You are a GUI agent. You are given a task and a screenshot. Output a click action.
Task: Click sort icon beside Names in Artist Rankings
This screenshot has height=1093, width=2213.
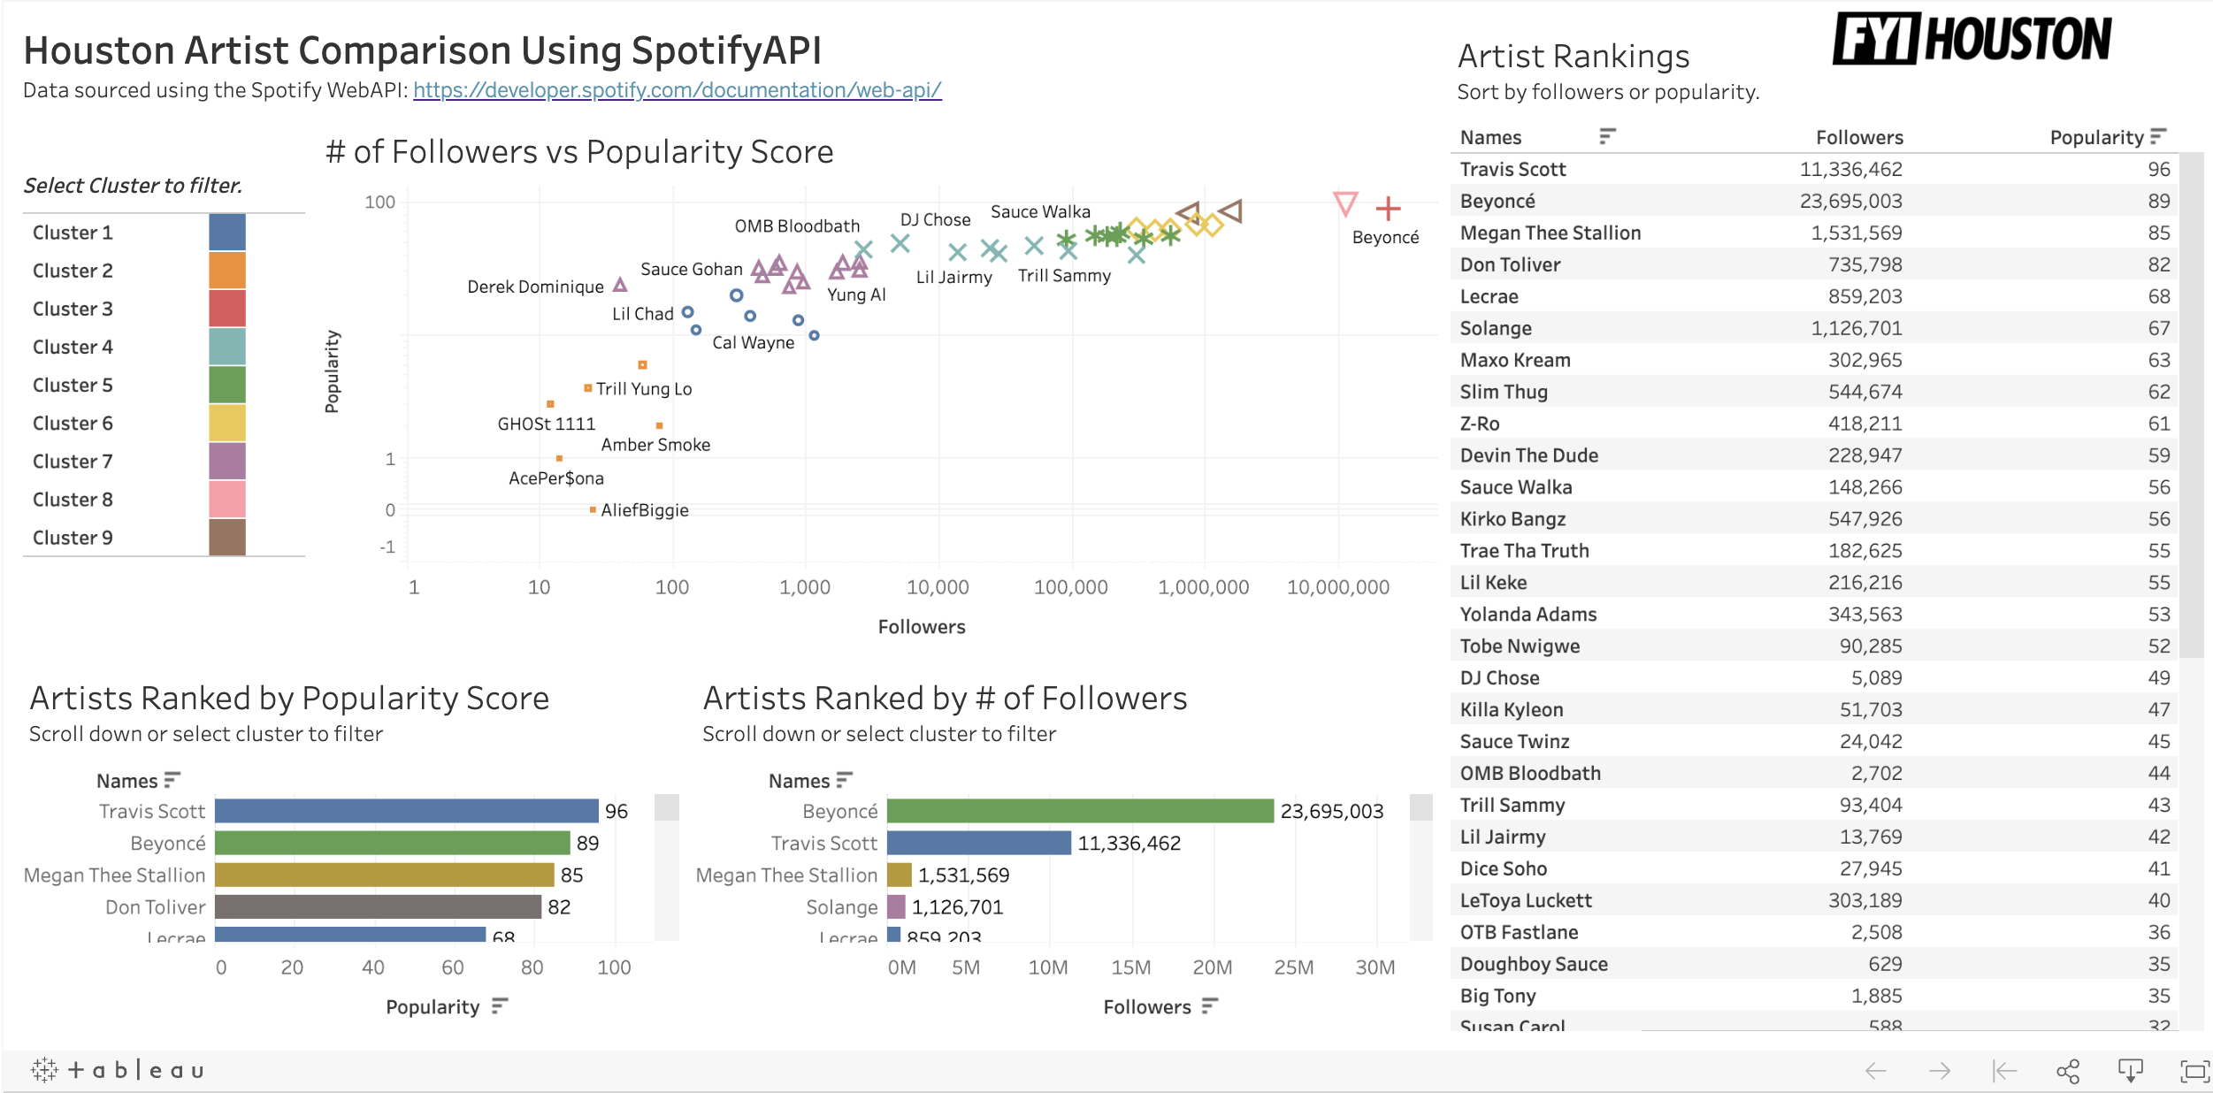coord(1607,136)
